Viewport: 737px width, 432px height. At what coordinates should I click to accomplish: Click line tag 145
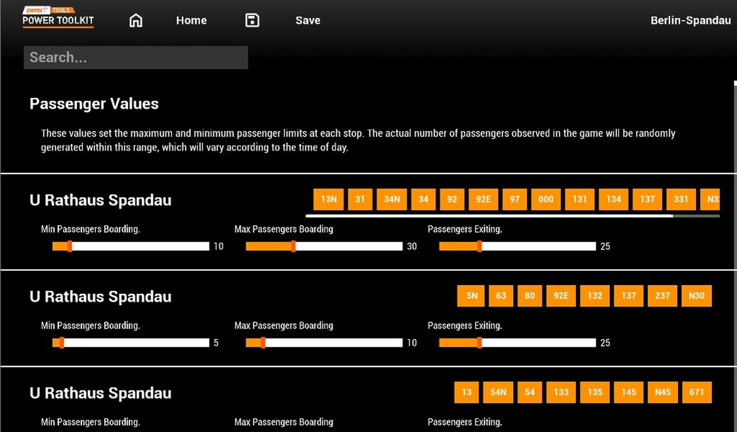(629, 392)
